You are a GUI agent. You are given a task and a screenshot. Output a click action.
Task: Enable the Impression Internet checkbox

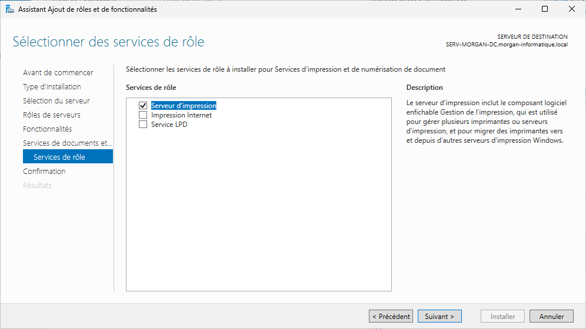point(142,115)
